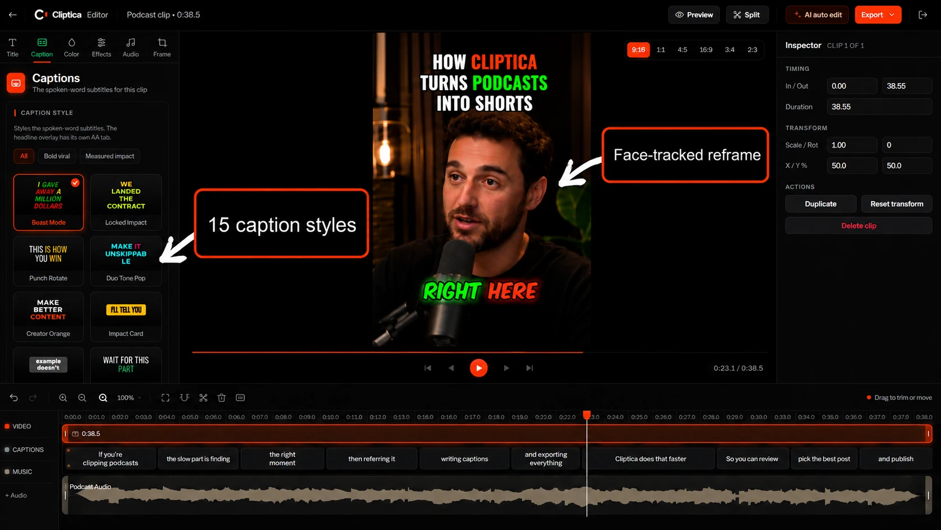The image size is (941, 530).
Task: Click the trash delete icon in timeline toolbar
Action: 222,398
